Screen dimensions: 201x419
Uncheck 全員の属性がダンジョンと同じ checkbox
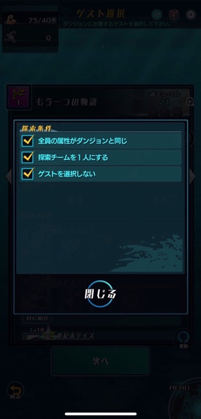pos(28,141)
